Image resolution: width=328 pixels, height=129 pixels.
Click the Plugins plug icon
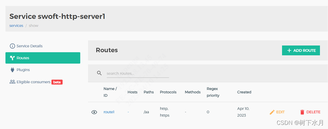[12, 70]
